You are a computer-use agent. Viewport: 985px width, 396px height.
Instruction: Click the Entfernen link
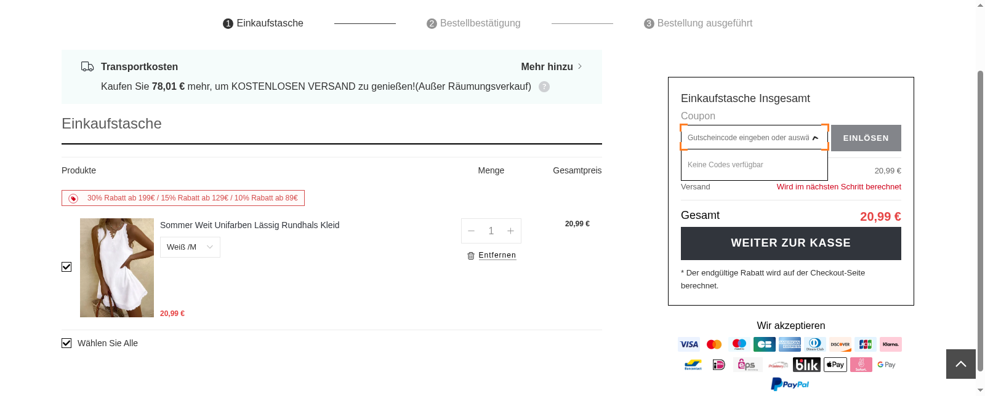coord(497,255)
